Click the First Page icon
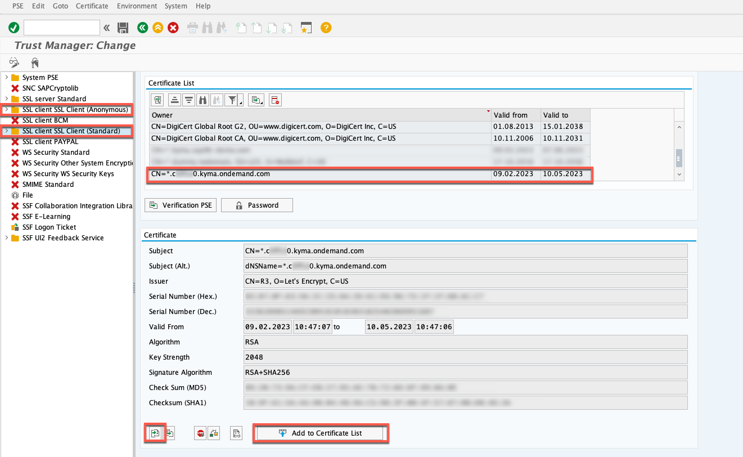The width and height of the screenshot is (743, 457). [x=241, y=28]
